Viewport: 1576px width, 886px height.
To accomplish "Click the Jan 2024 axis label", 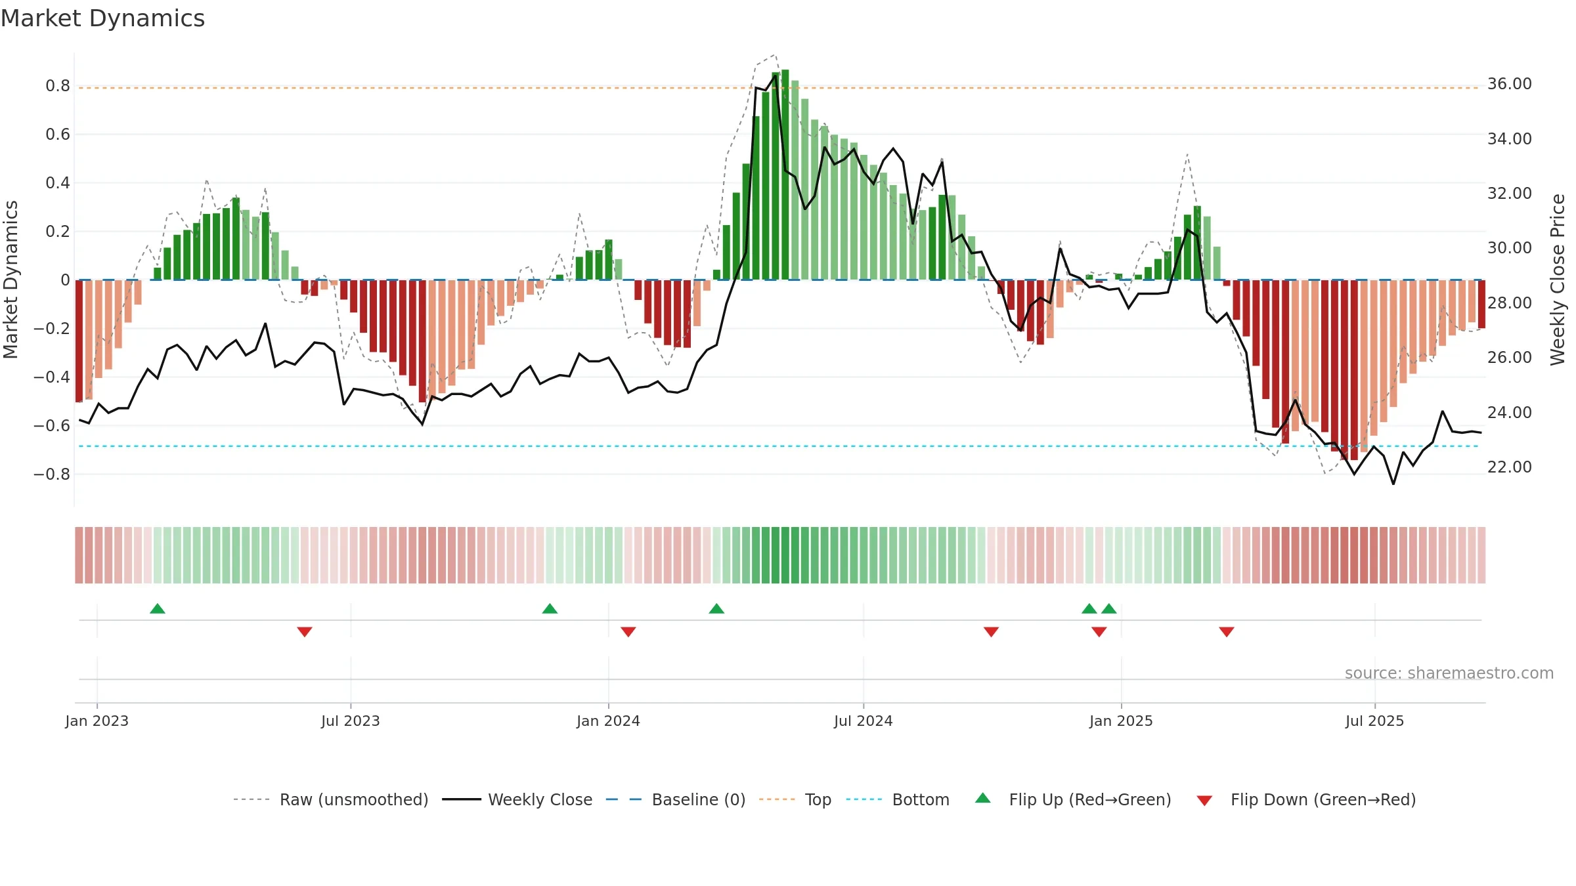I will coord(609,721).
